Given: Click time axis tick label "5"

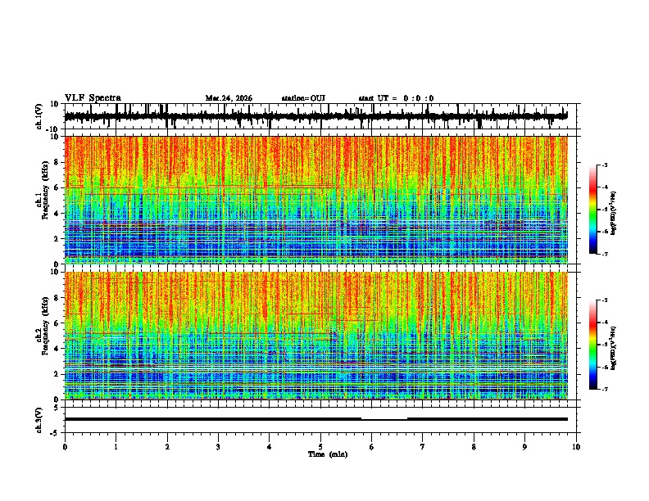Looking at the screenshot, I should 320,447.
